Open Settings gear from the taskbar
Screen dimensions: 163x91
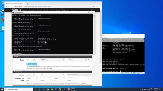(x=64, y=89)
